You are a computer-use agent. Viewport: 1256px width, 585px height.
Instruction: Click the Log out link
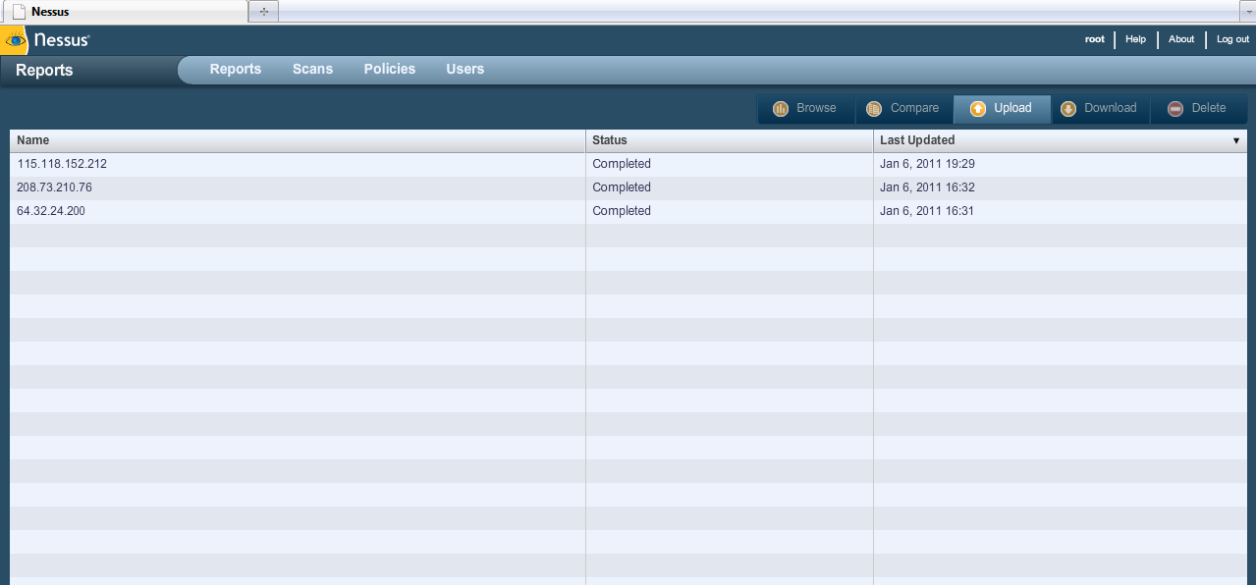coord(1231,39)
